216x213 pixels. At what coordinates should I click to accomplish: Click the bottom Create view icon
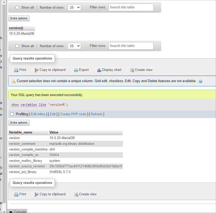(x=76, y=195)
